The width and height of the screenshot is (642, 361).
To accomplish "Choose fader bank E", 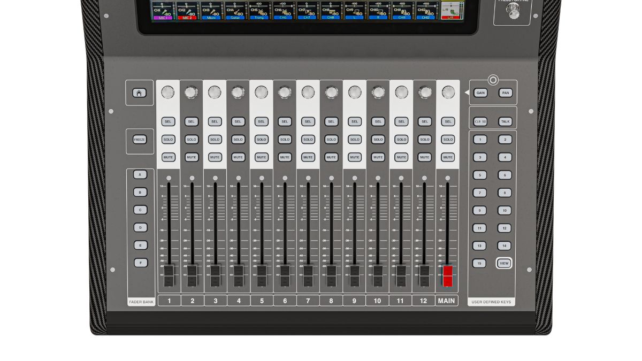I will pos(140,245).
